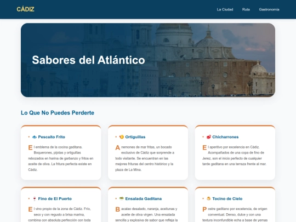Click the Tocino de Cielo card title
The image size is (296, 222).
227,198
